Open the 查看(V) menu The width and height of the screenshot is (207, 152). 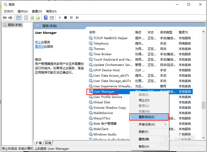point(36,11)
